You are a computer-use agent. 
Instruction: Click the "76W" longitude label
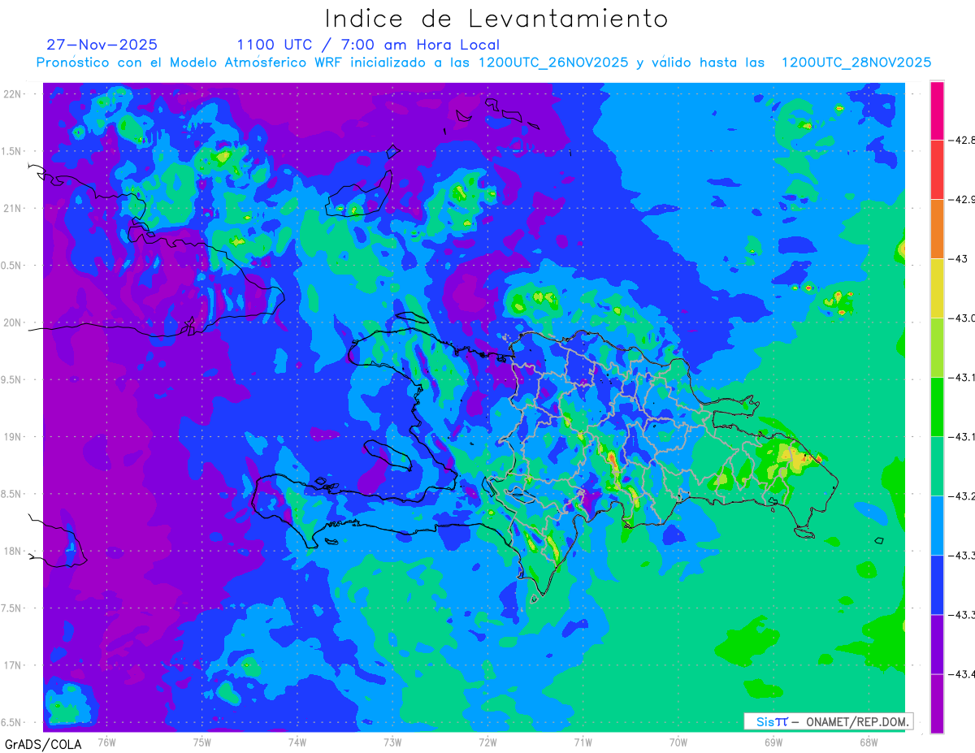[106, 742]
